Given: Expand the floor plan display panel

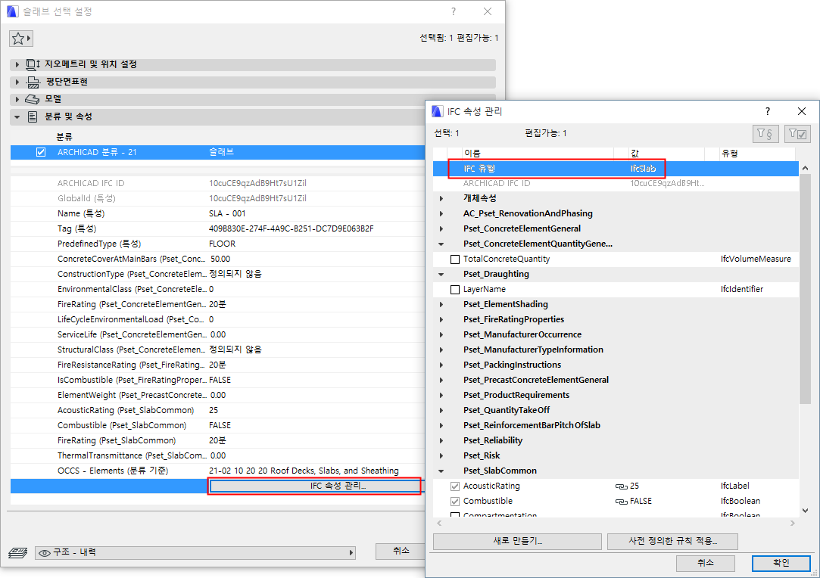Looking at the screenshot, I should (17, 82).
